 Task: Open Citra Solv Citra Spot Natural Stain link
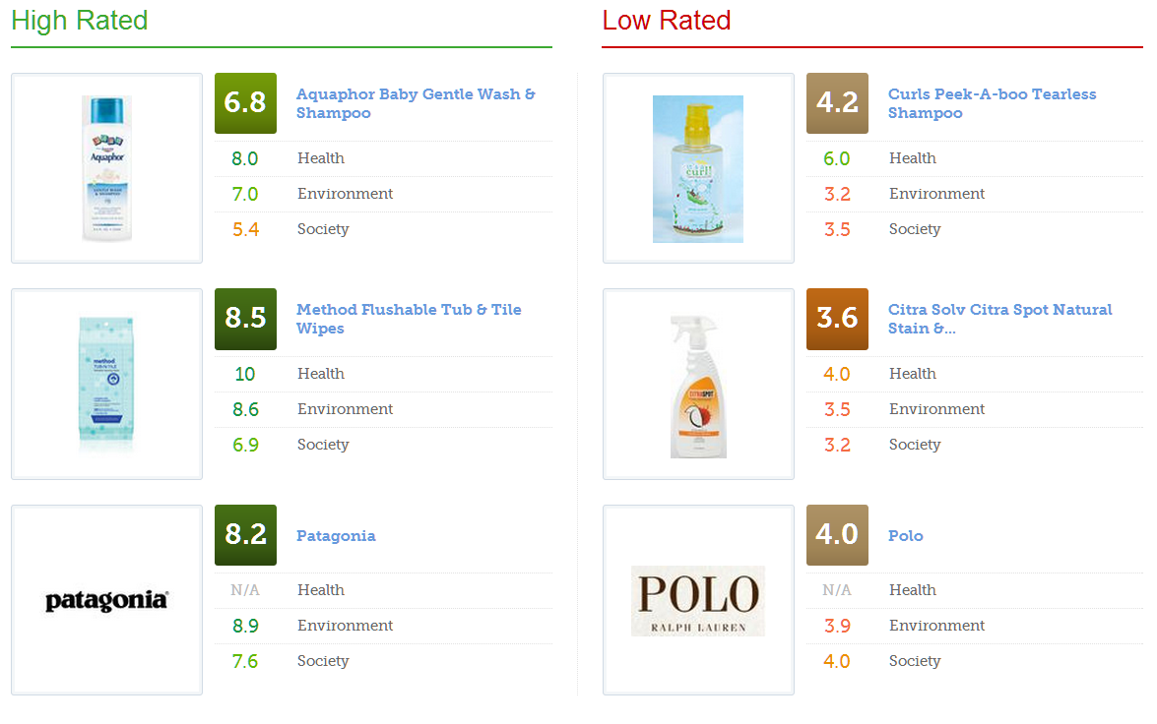click(x=999, y=319)
